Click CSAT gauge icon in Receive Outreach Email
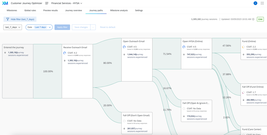Screen dimensions: 267x135 (x=64, y=53)
